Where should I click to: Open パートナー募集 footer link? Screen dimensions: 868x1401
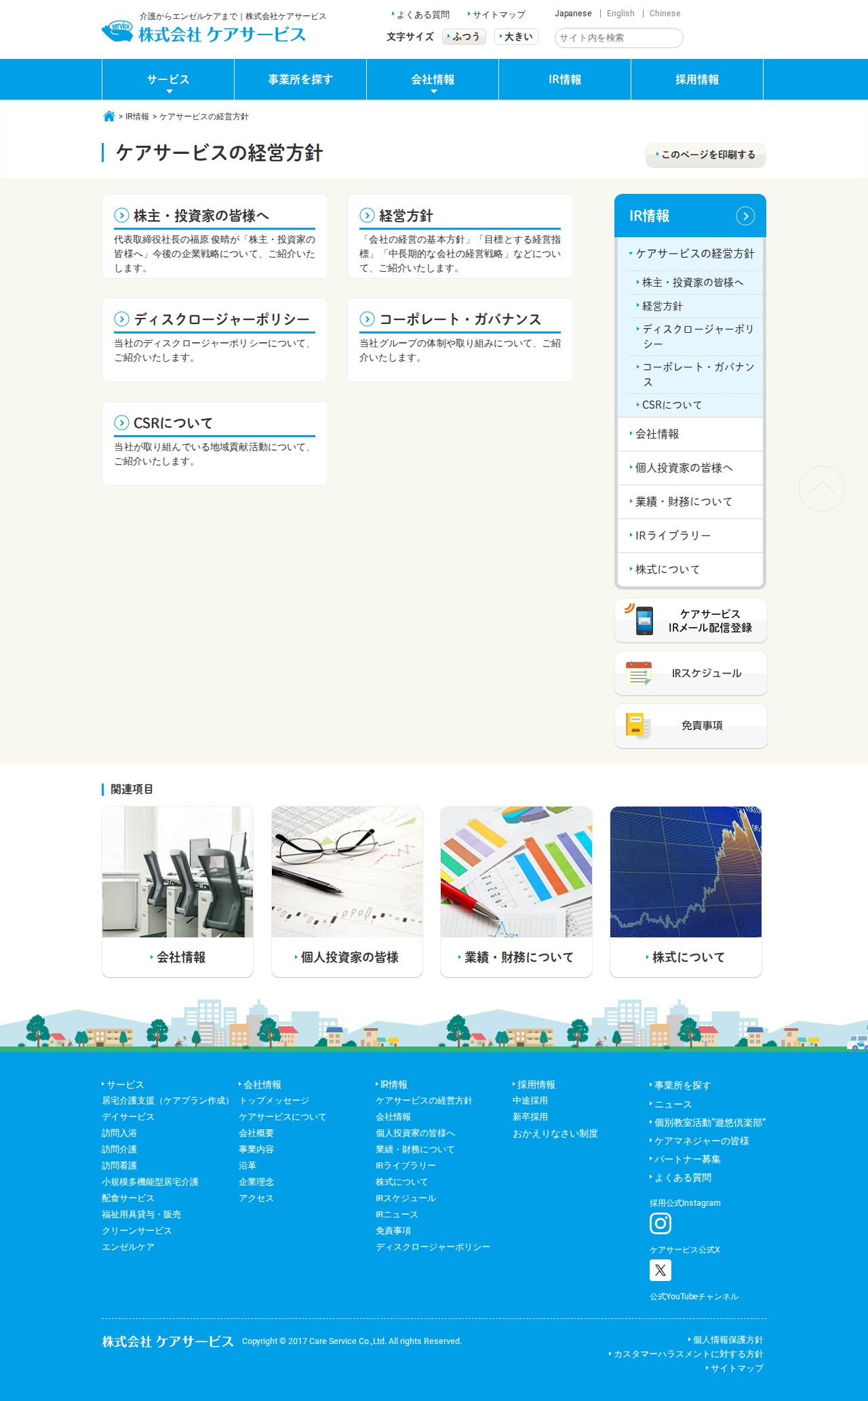click(685, 1159)
